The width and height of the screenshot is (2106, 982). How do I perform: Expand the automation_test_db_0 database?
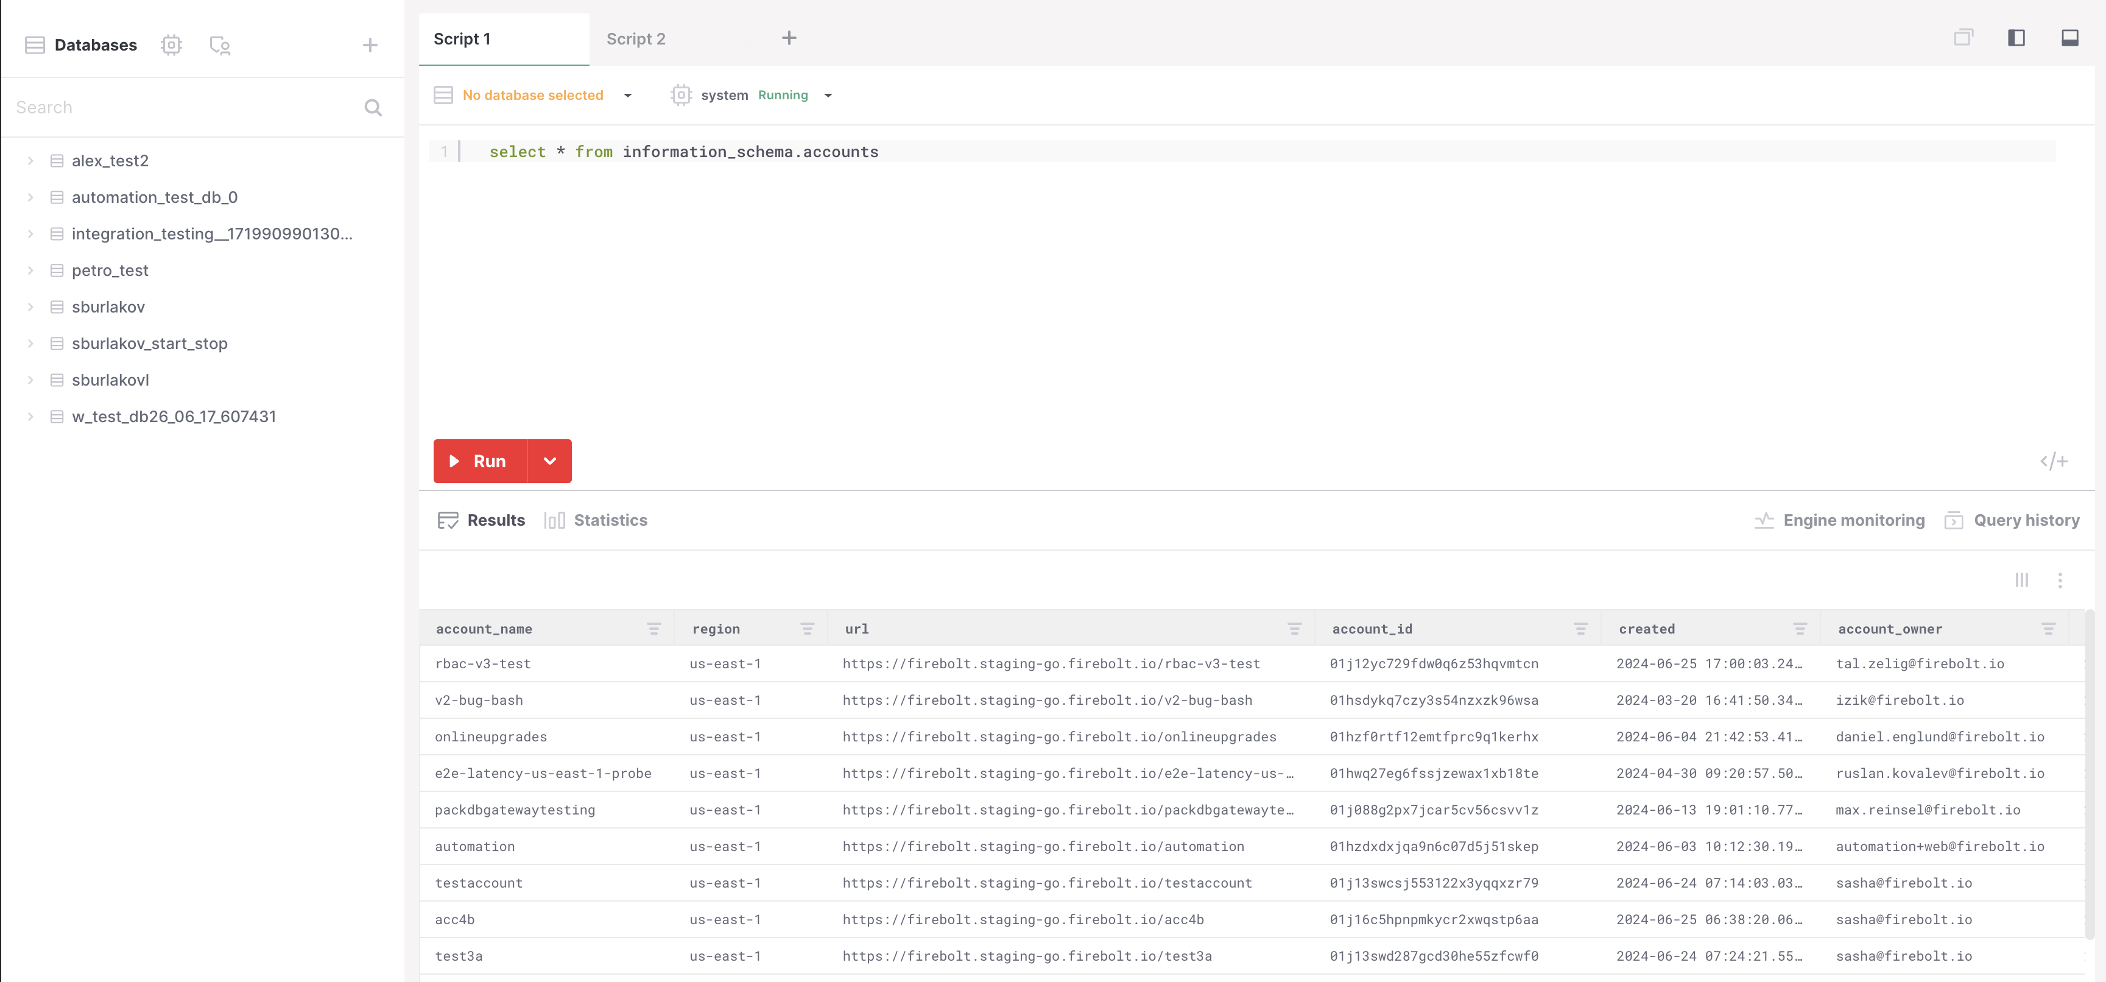pyautogui.click(x=30, y=197)
